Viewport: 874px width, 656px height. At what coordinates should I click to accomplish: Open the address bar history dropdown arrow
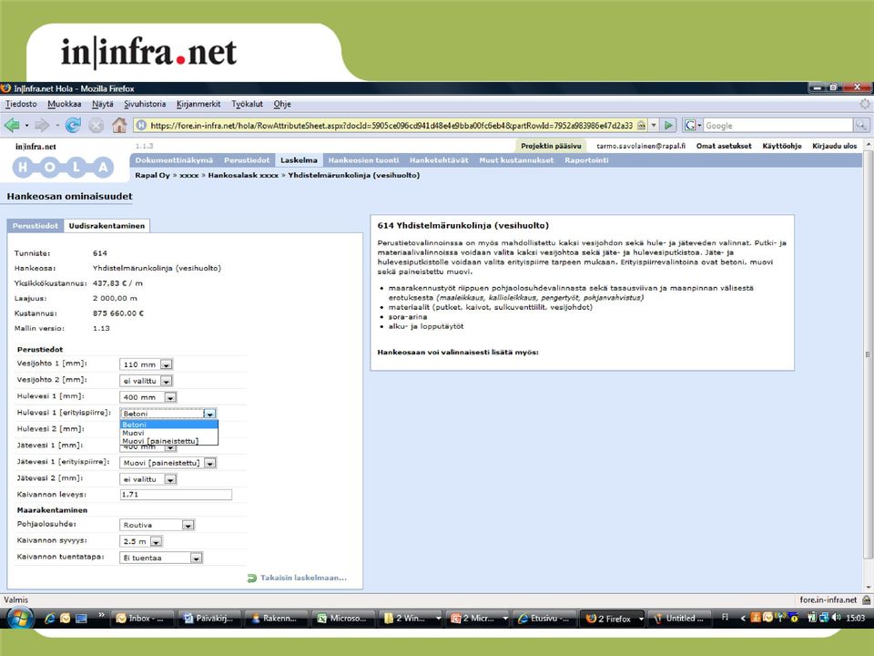point(654,126)
